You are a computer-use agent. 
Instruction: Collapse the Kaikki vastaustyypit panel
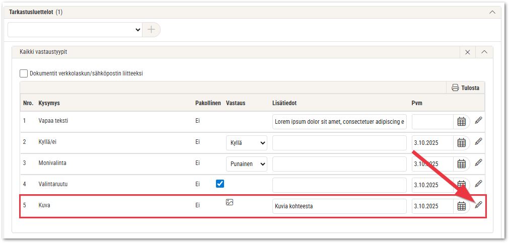click(x=484, y=52)
